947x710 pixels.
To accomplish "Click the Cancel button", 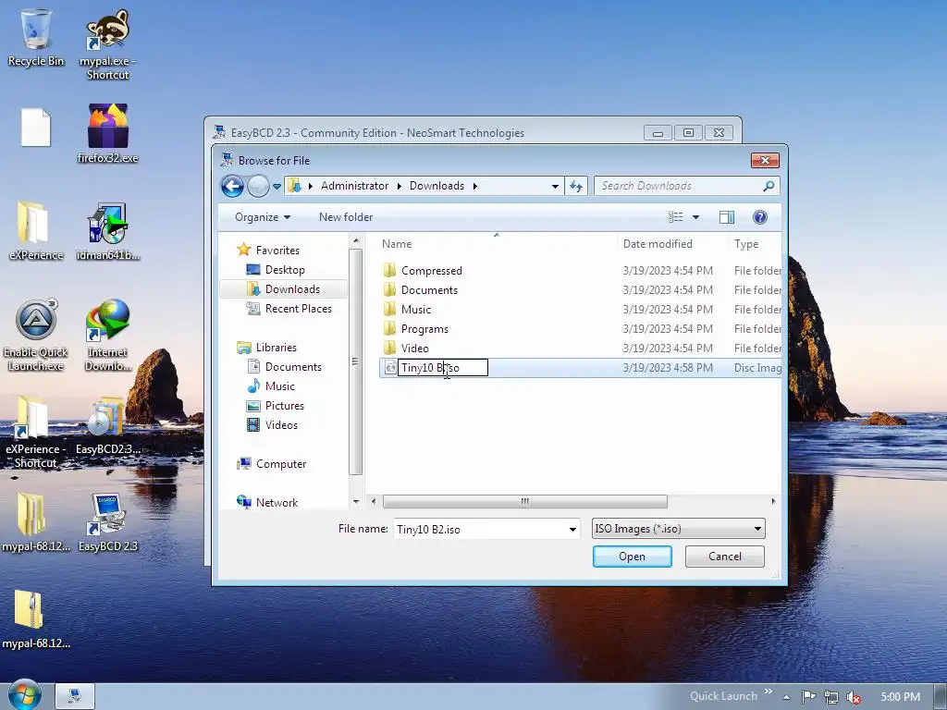I will (725, 556).
